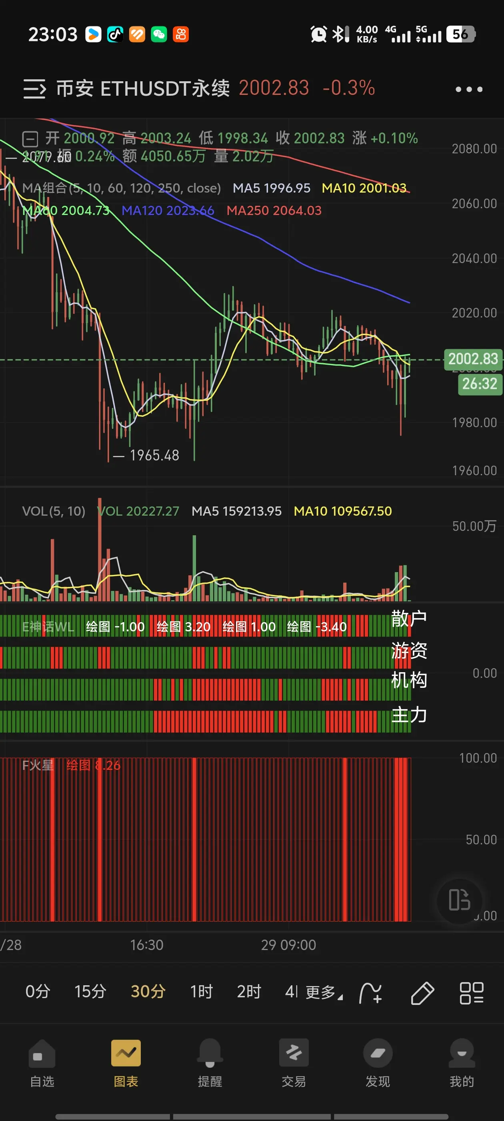Open 发现 discover tab

tap(378, 1064)
